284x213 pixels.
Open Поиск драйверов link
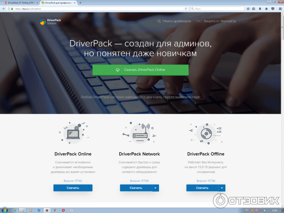point(177,21)
